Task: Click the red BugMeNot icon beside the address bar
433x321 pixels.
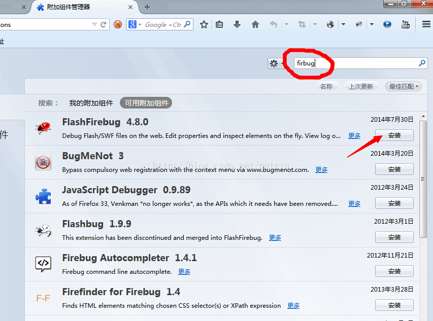Action: [x=118, y=24]
